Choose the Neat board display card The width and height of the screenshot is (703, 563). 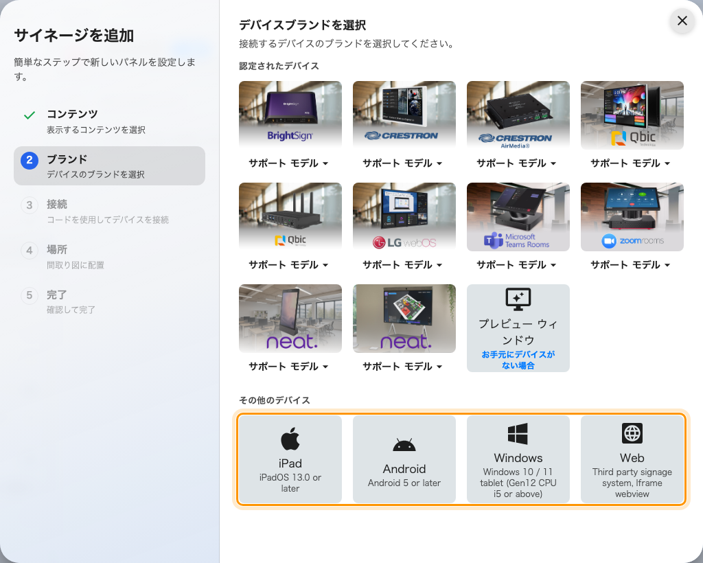(404, 319)
